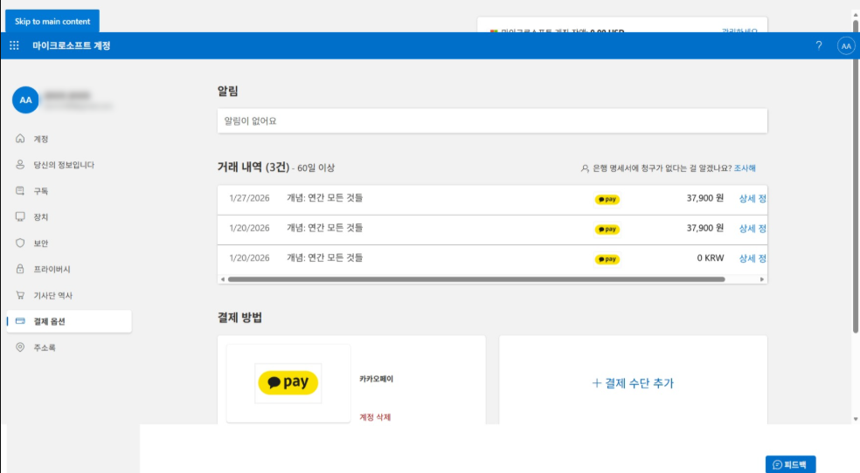Click the help question mark icon
This screenshot has width=860, height=473.
[819, 45]
